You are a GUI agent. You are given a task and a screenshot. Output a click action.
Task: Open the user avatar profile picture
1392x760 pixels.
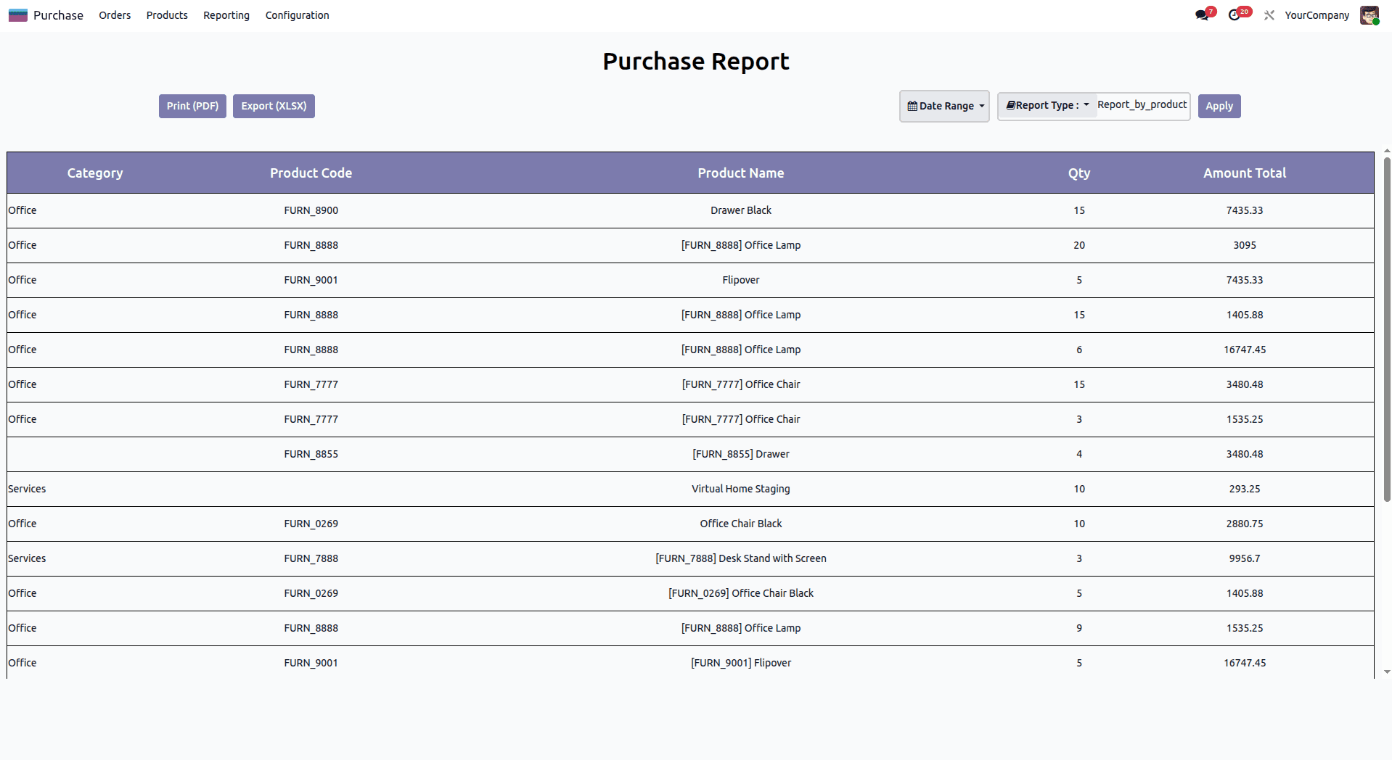pos(1369,15)
